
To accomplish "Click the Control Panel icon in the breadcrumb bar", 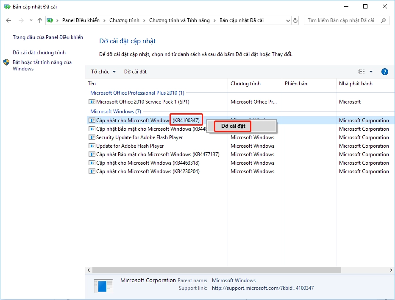I will coord(50,20).
